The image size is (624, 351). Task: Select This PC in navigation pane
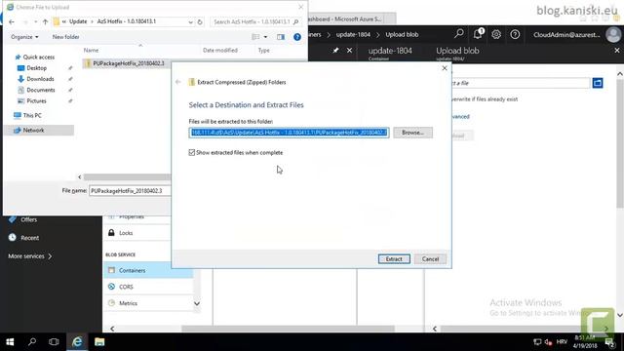click(32, 115)
